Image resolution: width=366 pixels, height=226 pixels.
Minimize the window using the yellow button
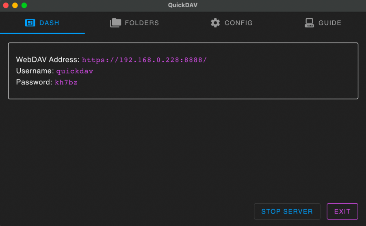pos(15,5)
